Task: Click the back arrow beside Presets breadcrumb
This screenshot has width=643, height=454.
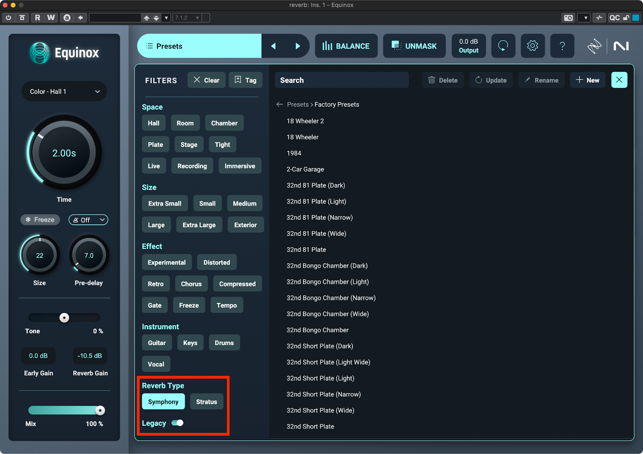Action: (x=280, y=104)
